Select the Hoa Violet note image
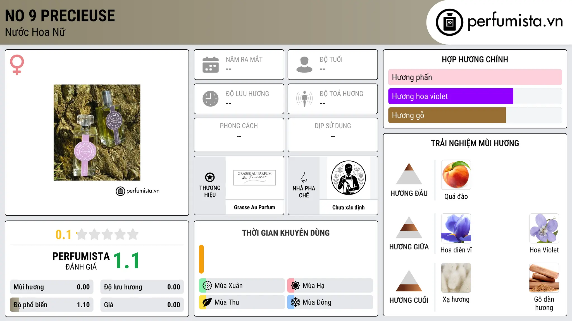This screenshot has height=321, width=572. (544, 228)
